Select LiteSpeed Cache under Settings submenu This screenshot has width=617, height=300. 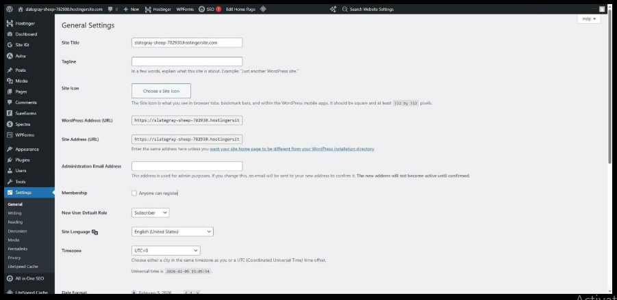tap(23, 267)
